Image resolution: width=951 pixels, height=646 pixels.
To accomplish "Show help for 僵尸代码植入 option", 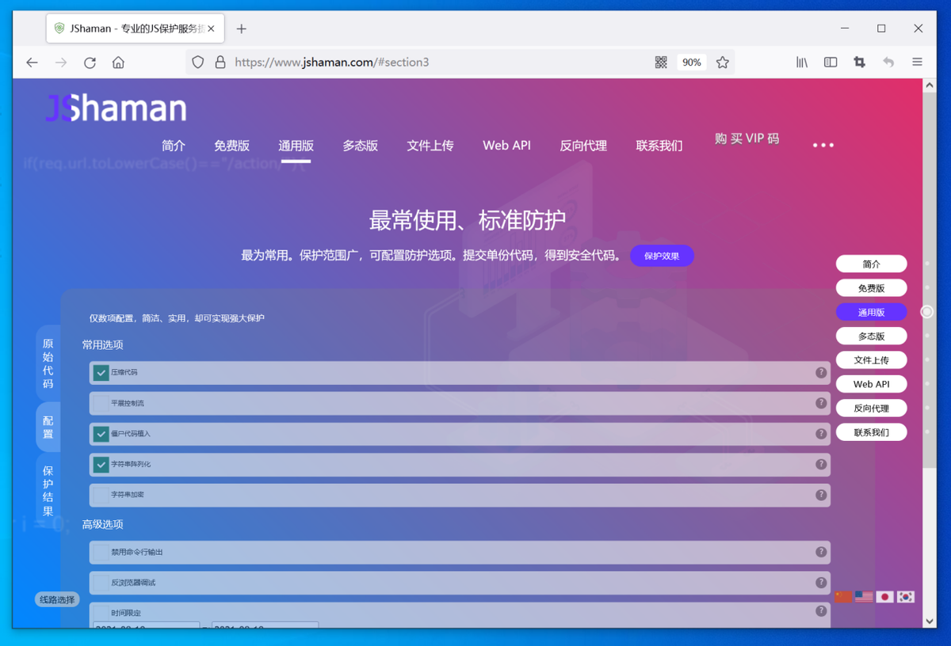I will (x=821, y=434).
